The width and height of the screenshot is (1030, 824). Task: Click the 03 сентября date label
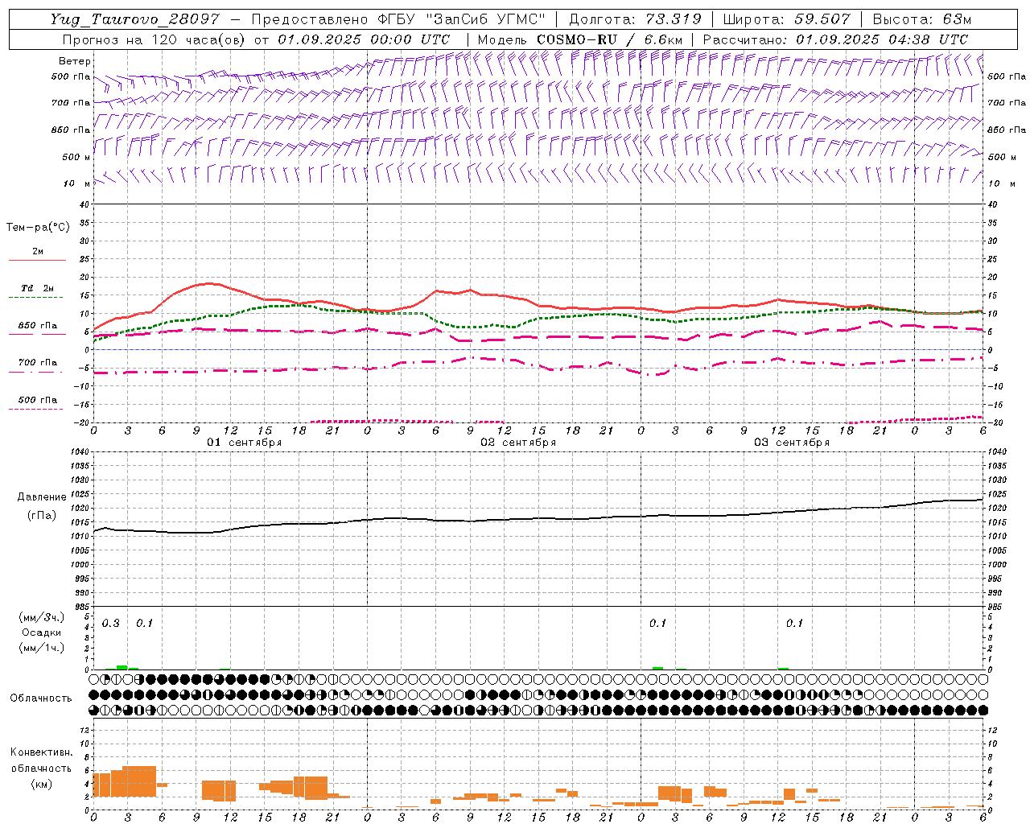click(792, 443)
